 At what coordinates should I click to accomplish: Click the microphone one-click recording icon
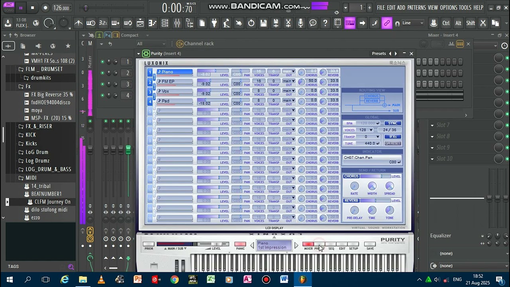pos(301,23)
